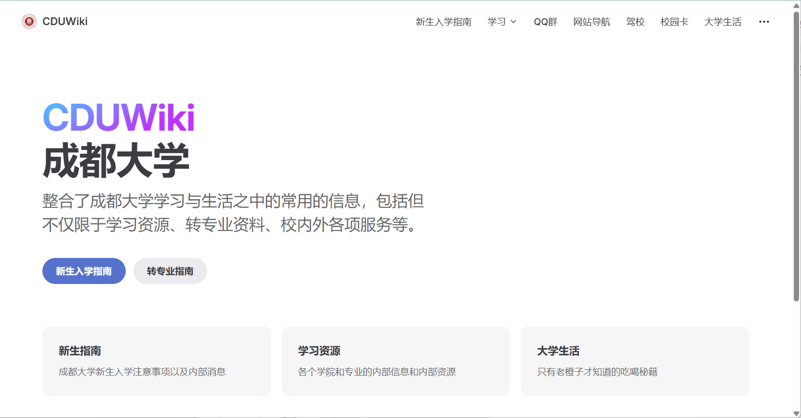The width and height of the screenshot is (801, 418).
Task: Open the QQ群 nav item
Action: click(545, 22)
